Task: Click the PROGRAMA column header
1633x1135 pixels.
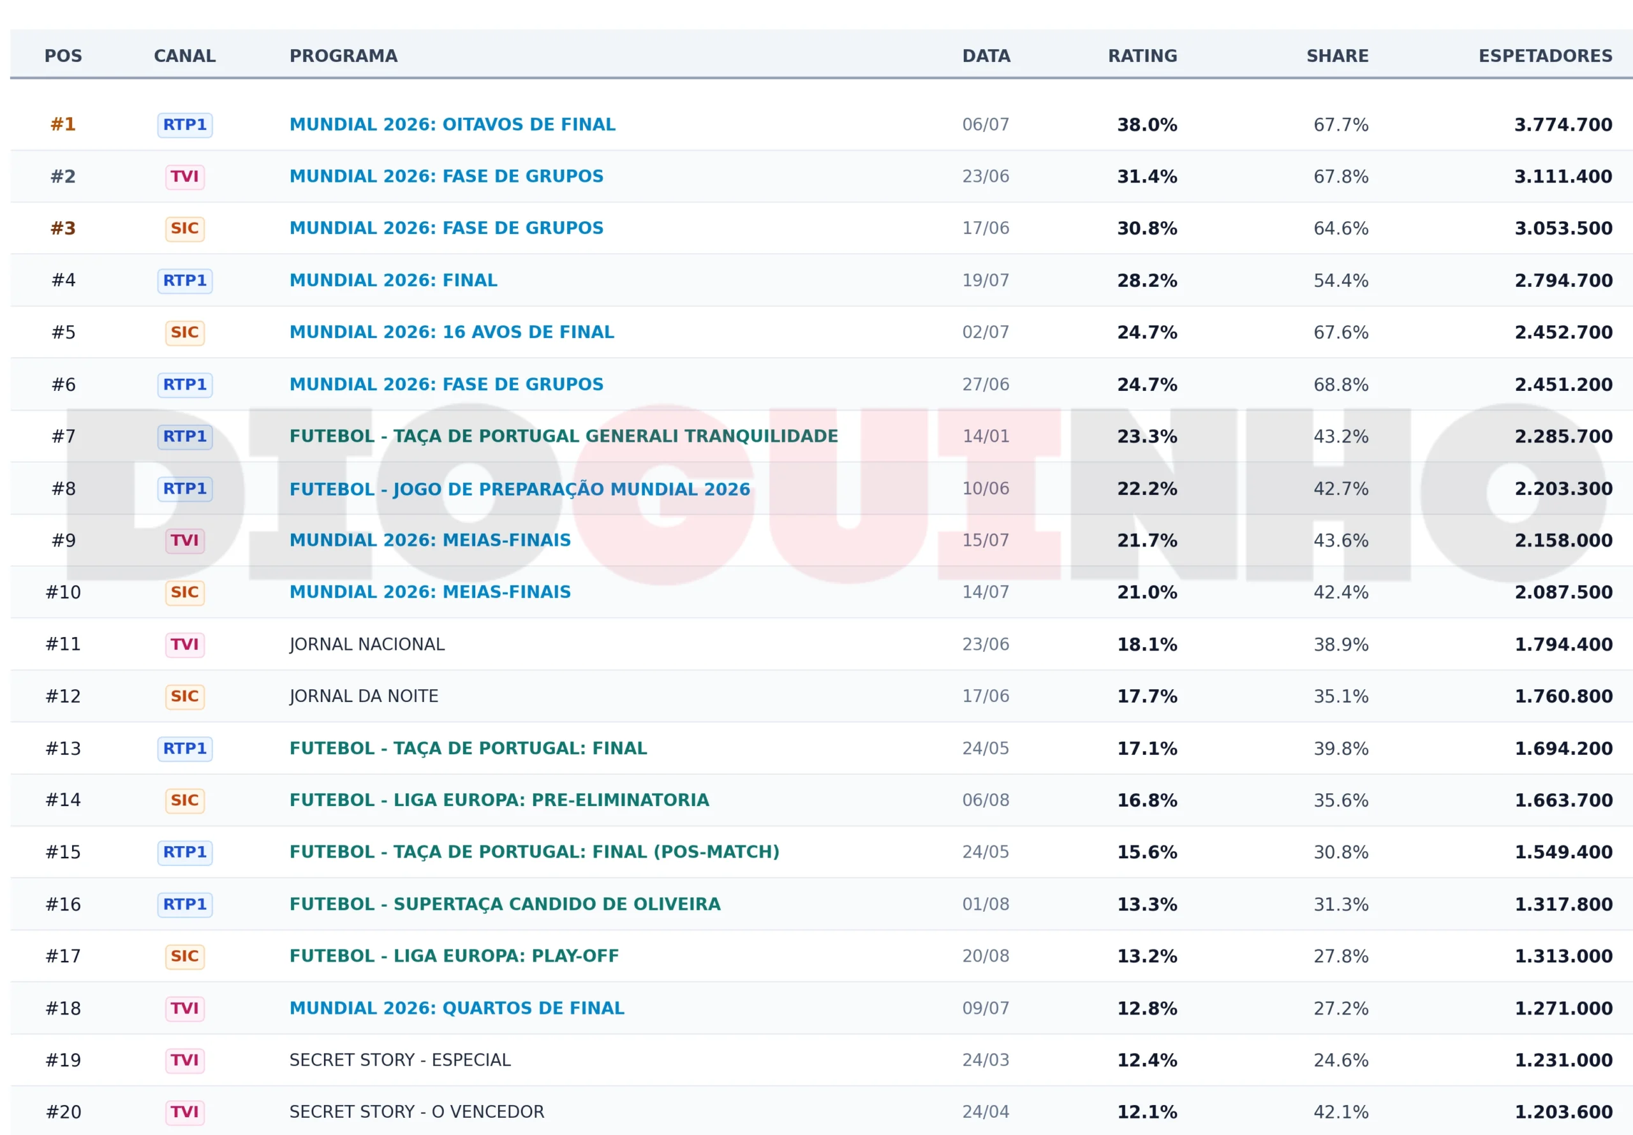Action: point(344,56)
